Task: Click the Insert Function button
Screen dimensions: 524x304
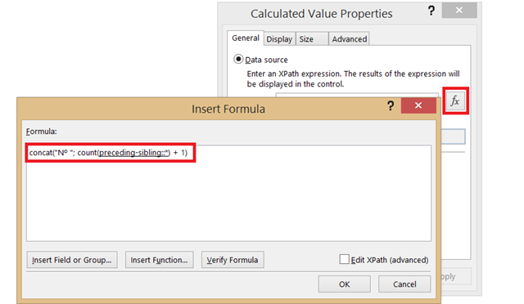Action: (x=159, y=260)
